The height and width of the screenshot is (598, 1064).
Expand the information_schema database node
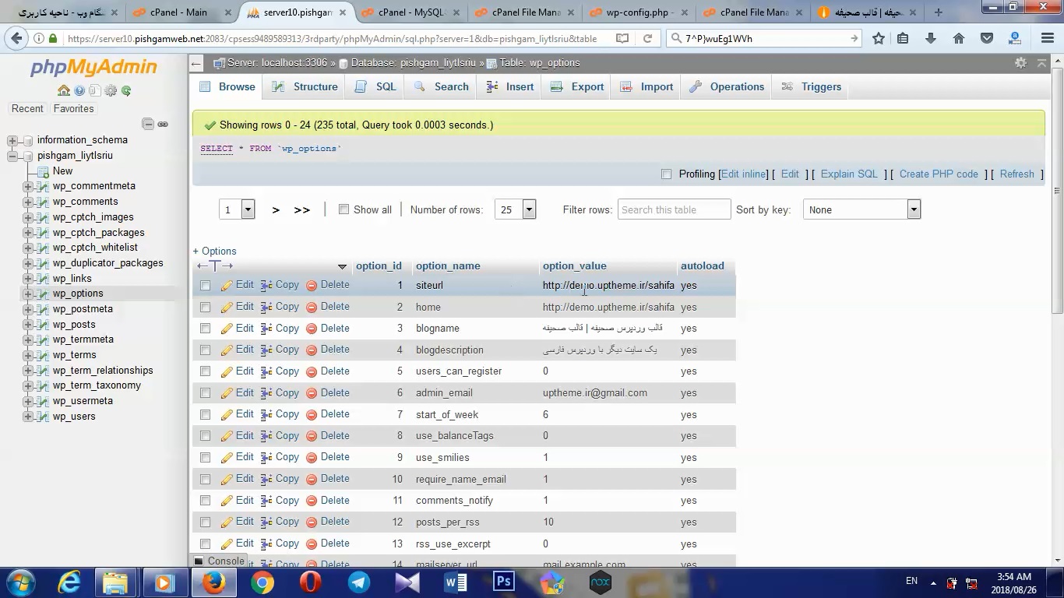(x=12, y=140)
